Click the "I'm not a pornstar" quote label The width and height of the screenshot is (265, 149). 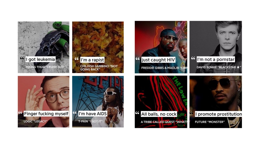point(216,59)
